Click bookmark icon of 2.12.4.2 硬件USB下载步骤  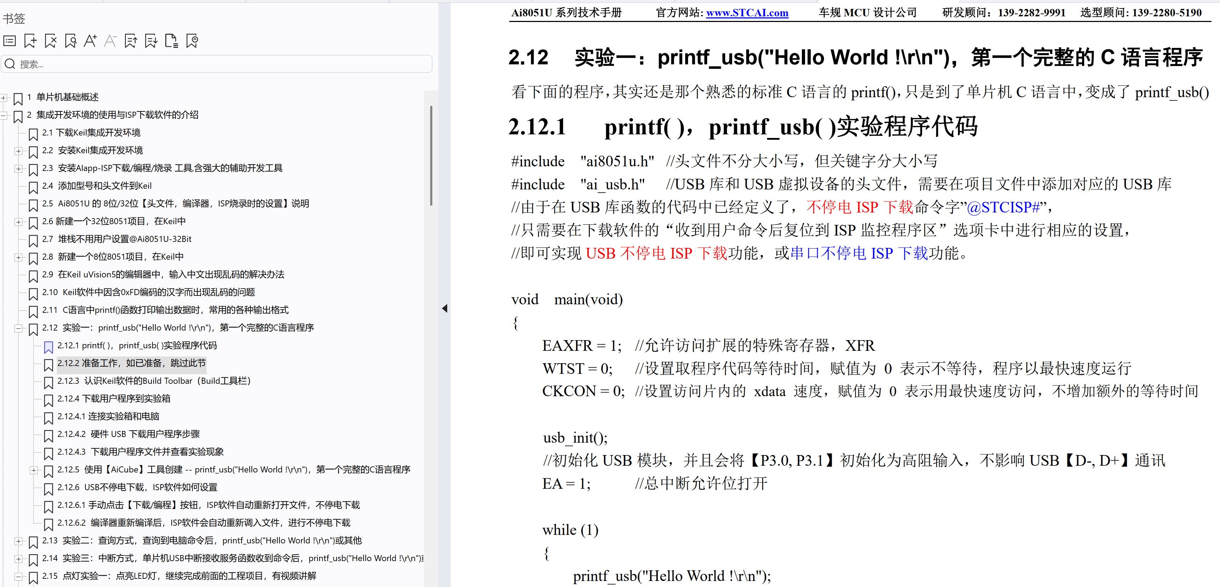click(x=48, y=436)
